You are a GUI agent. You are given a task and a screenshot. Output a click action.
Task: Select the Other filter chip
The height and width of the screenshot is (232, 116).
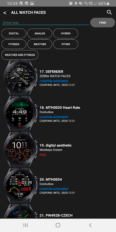(66, 44)
